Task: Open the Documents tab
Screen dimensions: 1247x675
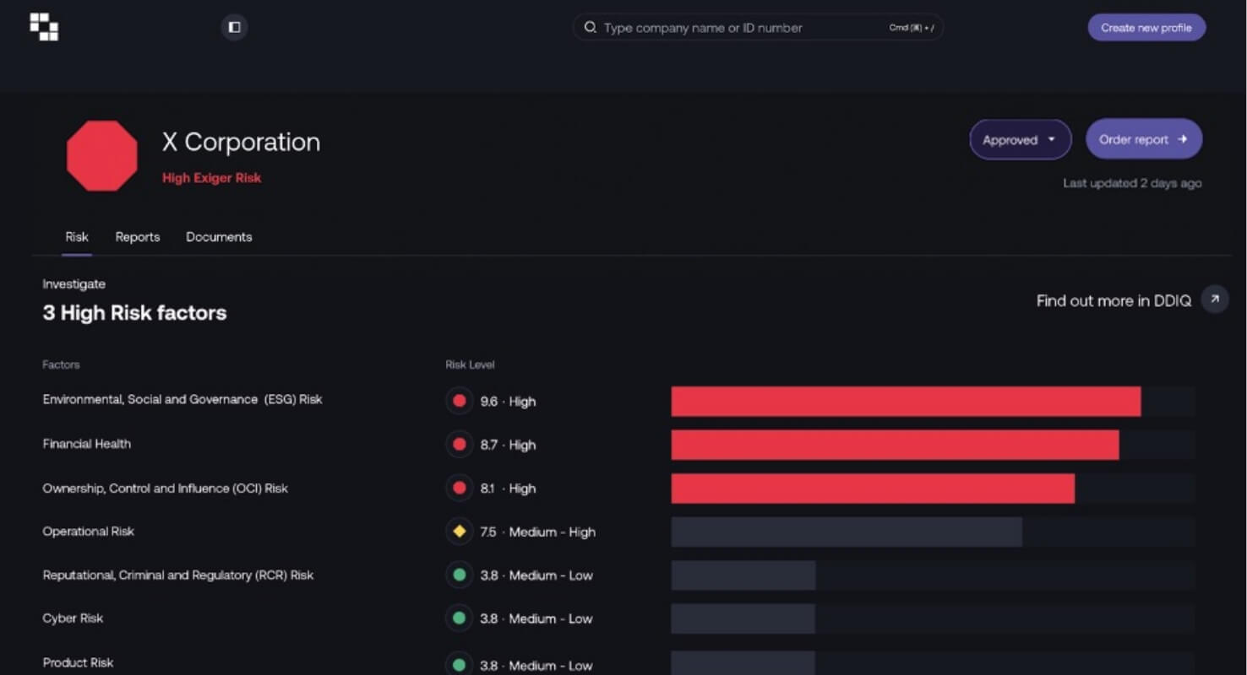Action: [x=219, y=237]
